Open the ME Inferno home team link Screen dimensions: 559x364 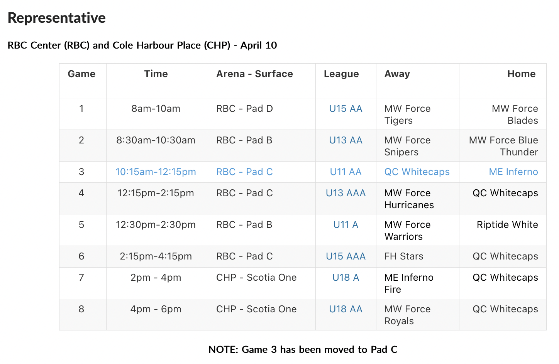tap(513, 172)
